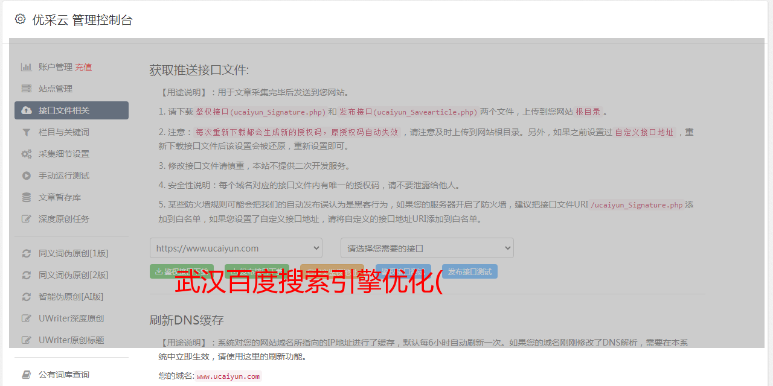Click the code text 发布接口(ucaiyun_Savearticle.php)
The image size is (773, 386).
pos(408,112)
